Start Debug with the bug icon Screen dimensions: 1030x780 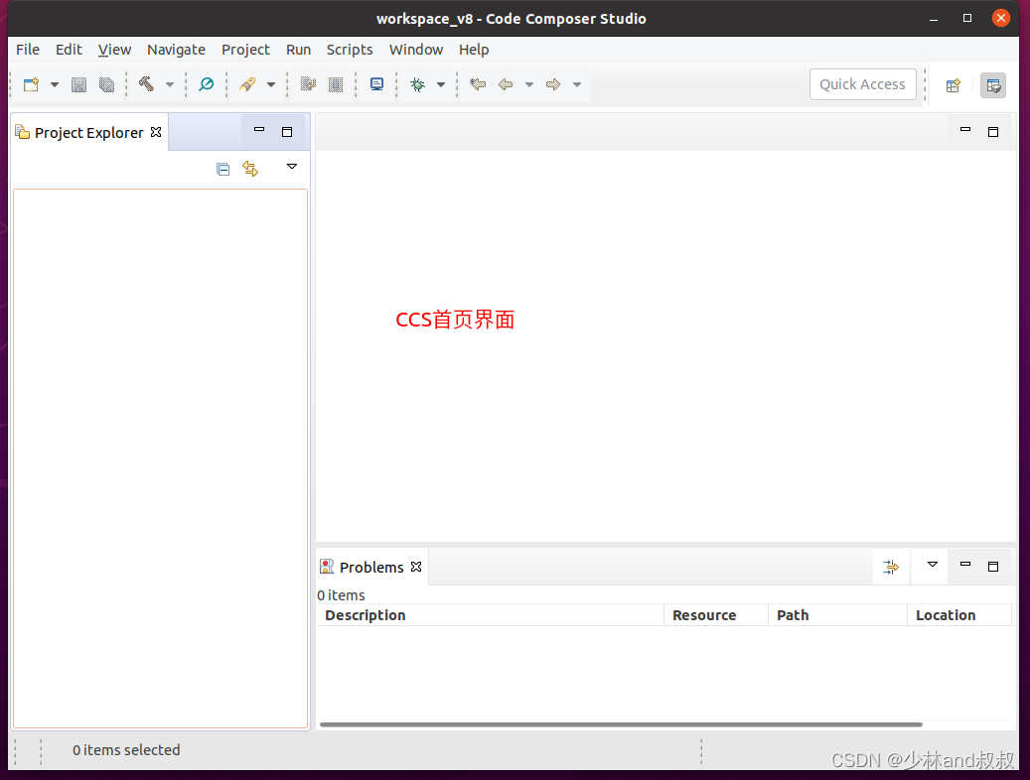(x=418, y=84)
